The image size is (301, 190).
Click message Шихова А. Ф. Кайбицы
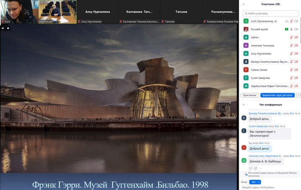265,161
